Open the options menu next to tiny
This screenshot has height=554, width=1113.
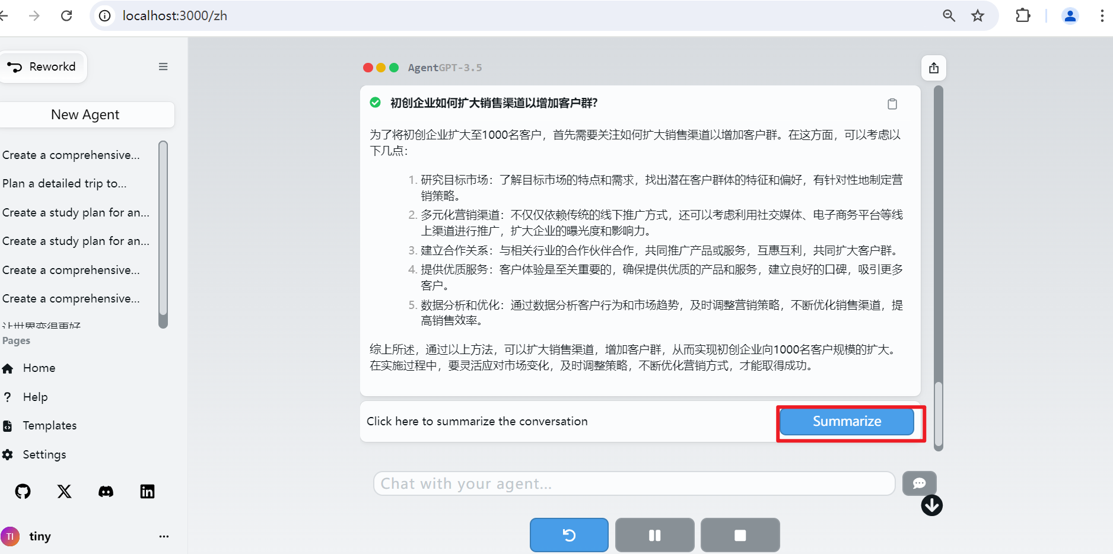(164, 536)
